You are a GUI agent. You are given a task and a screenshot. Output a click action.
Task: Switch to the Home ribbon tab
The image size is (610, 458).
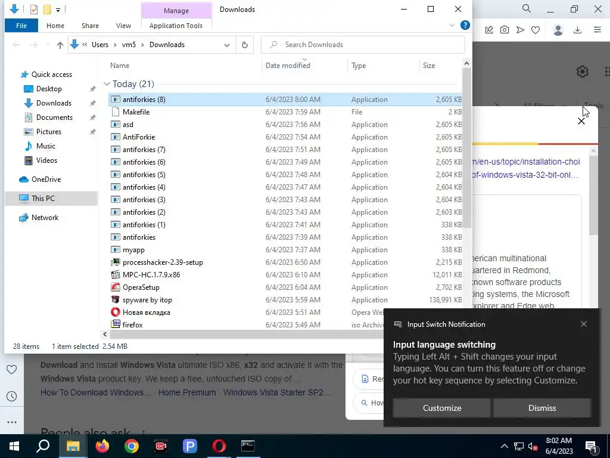click(x=55, y=26)
